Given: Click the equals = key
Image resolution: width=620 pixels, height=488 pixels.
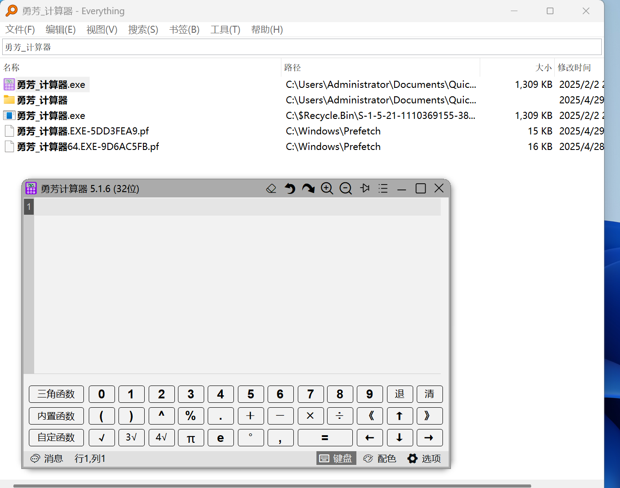Looking at the screenshot, I should click(x=325, y=437).
